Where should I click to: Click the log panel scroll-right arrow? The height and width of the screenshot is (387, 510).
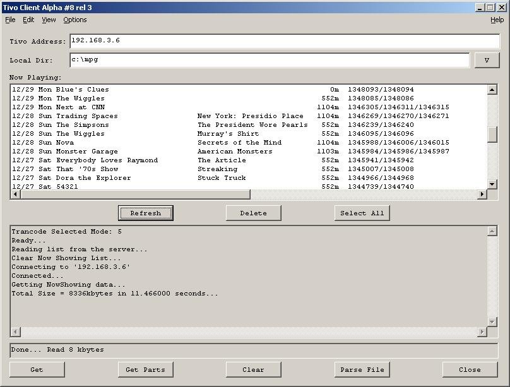[482, 332]
